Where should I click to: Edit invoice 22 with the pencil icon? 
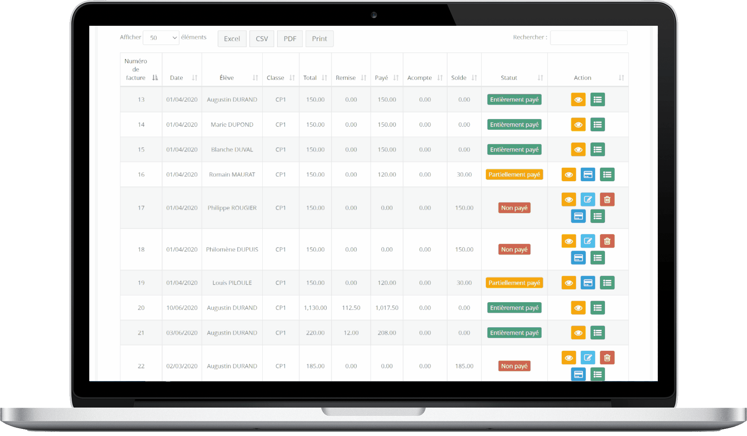[588, 358]
